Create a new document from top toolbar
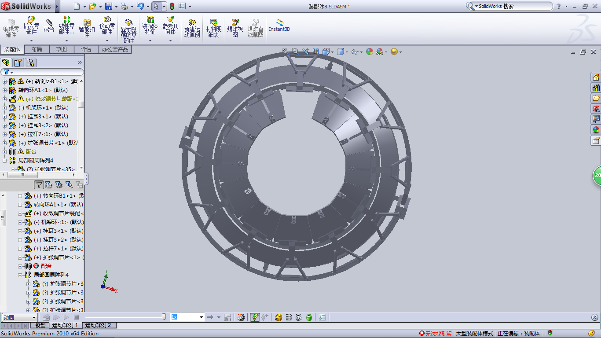The height and width of the screenshot is (338, 601). (x=77, y=6)
